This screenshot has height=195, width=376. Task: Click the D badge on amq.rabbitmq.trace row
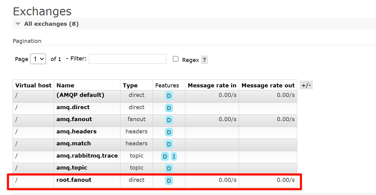click(x=165, y=156)
